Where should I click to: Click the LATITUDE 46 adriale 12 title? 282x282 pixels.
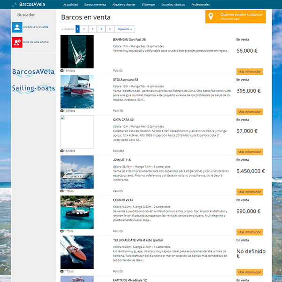point(130,280)
